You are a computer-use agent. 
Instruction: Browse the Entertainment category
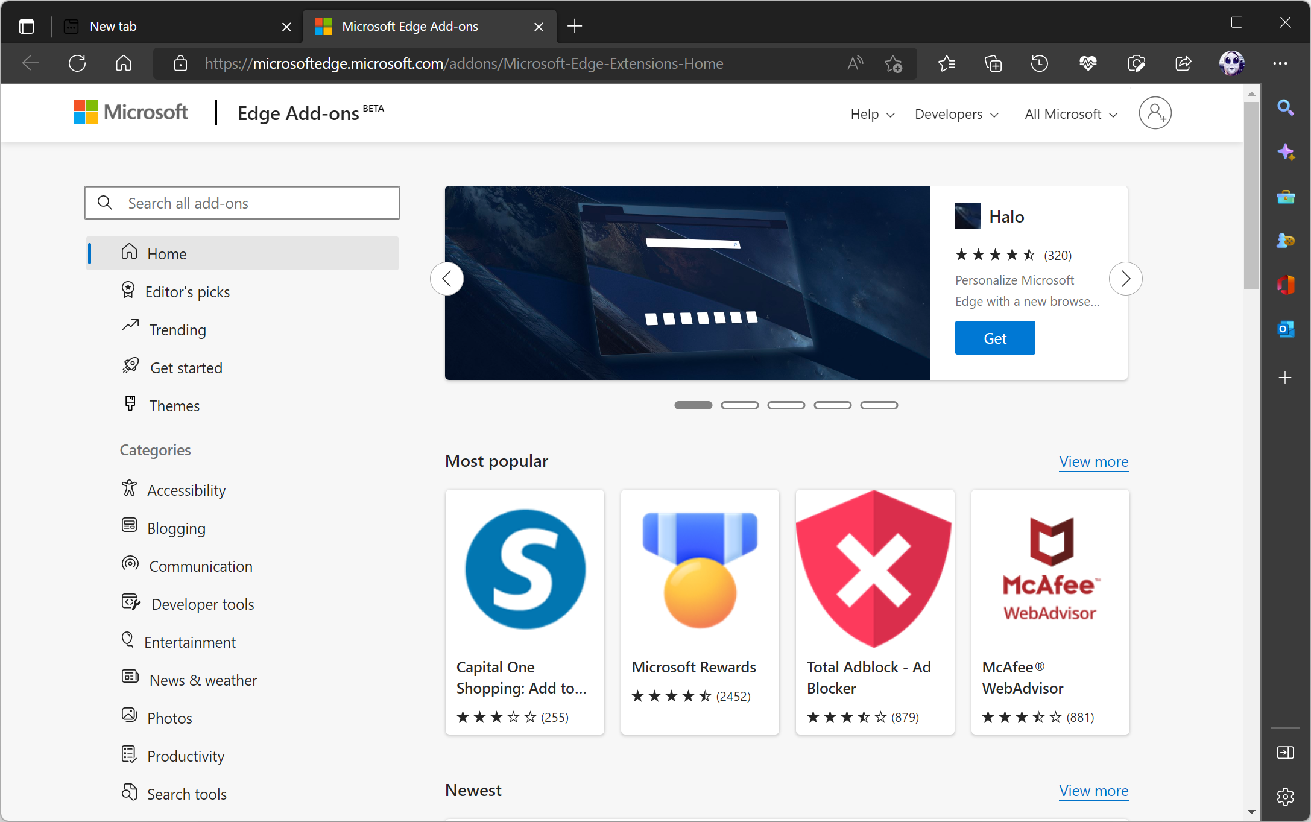click(178, 642)
